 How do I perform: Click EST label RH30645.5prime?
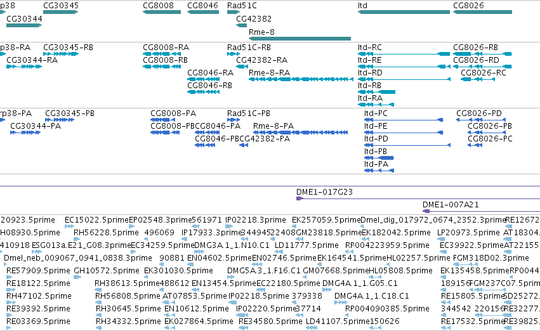click(x=128, y=309)
